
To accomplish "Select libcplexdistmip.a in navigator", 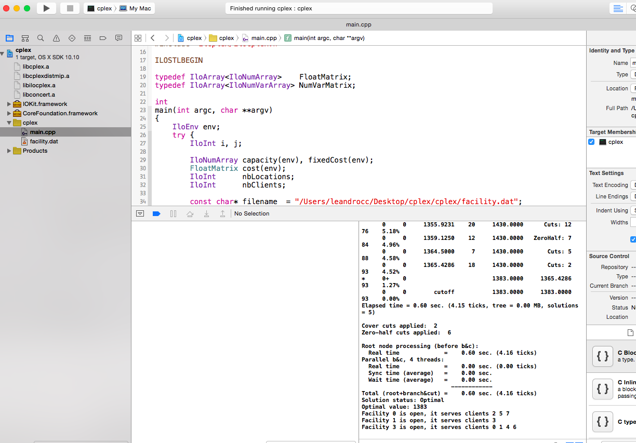I will [46, 76].
